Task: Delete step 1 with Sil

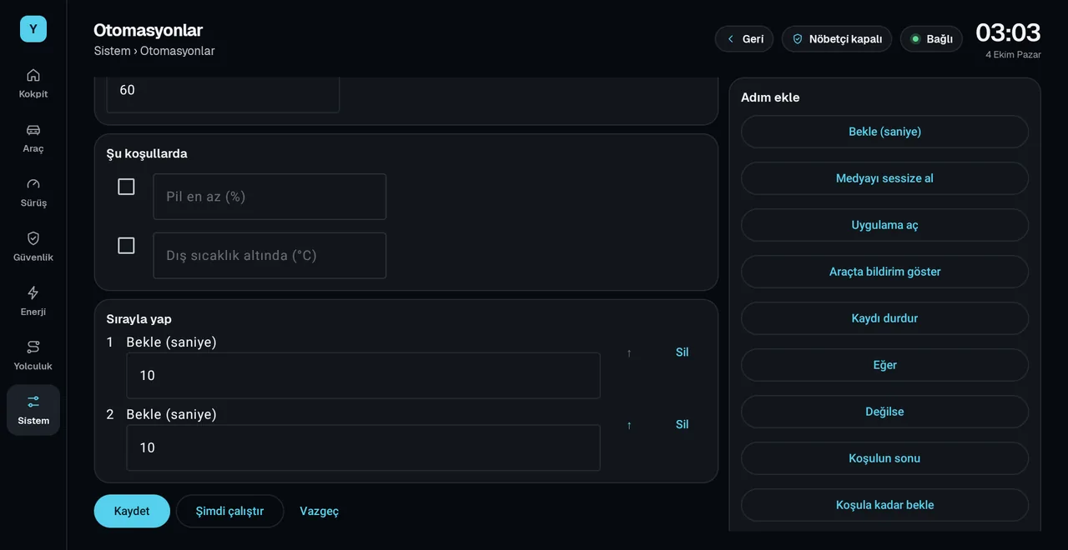Action: pyautogui.click(x=683, y=352)
